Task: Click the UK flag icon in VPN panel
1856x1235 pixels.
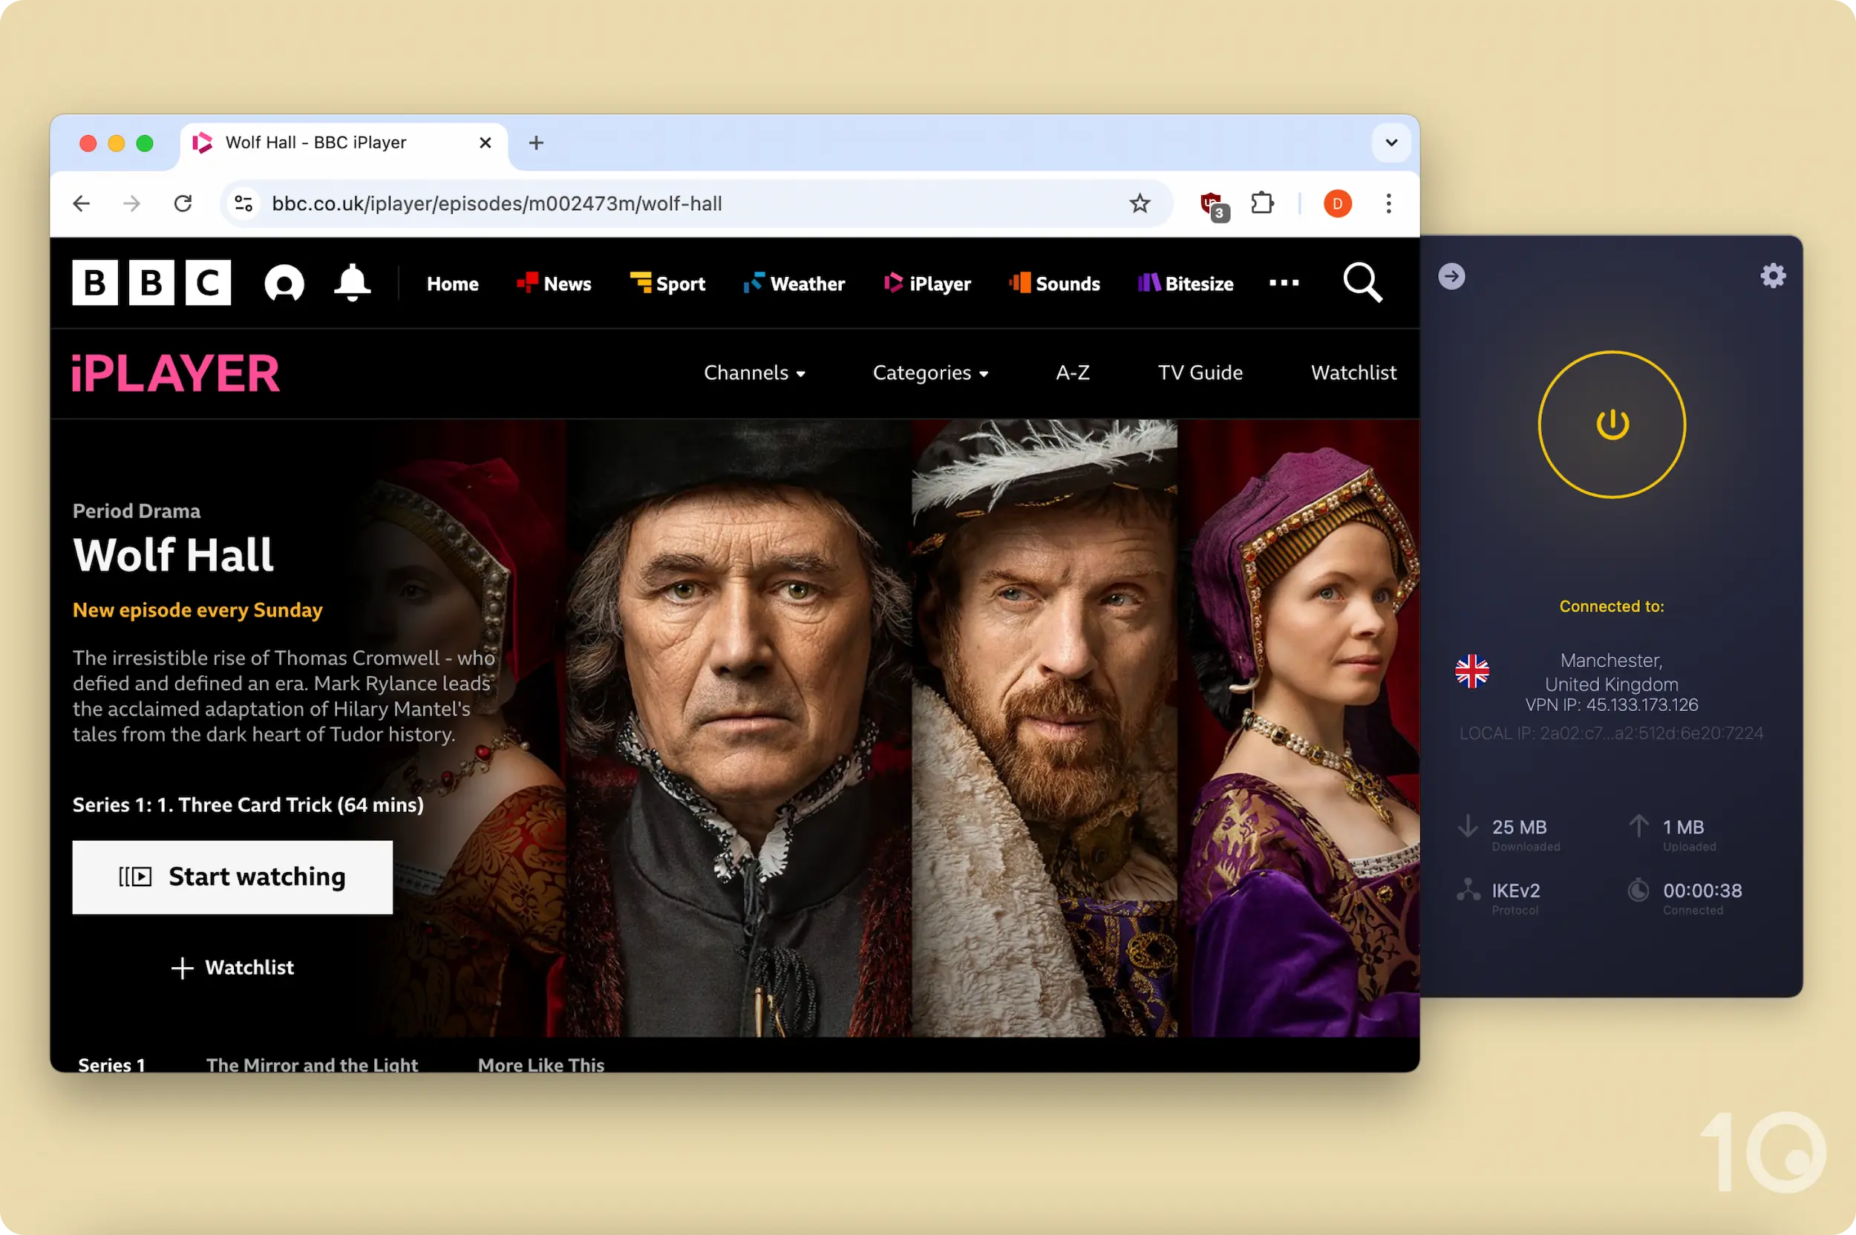Action: pyautogui.click(x=1473, y=671)
